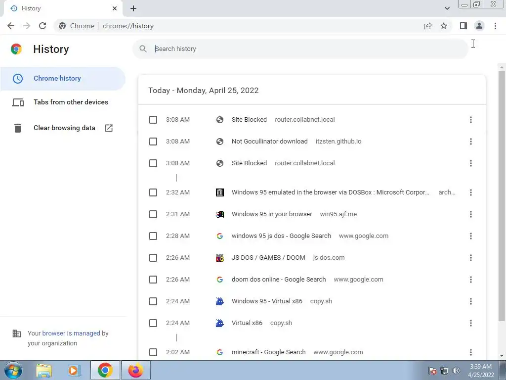Viewport: 506px width, 380px height.
Task: Open Windows Explorer from taskbar
Action: 44,370
